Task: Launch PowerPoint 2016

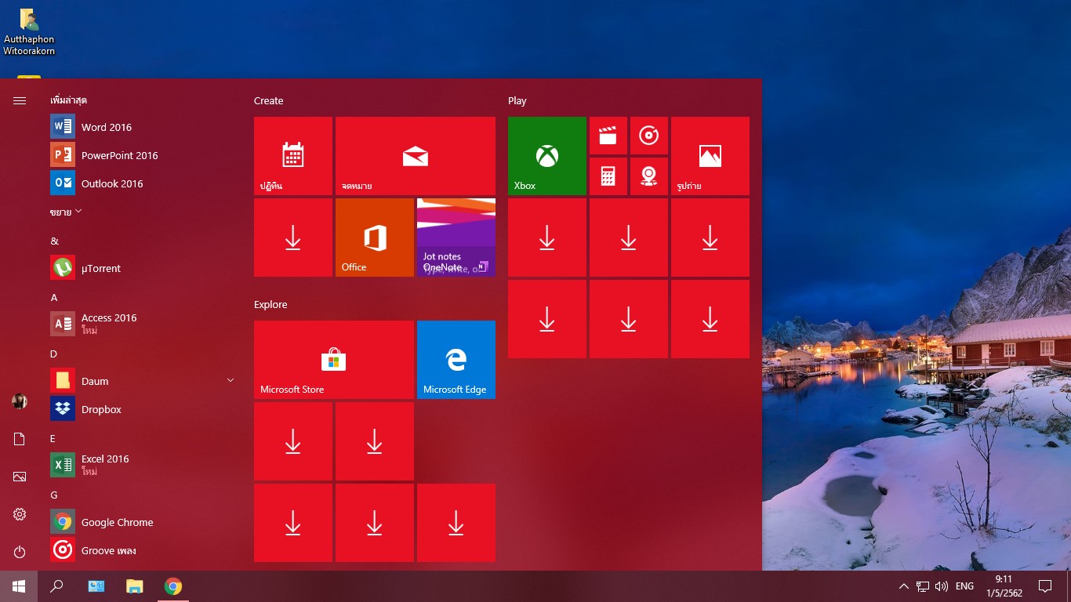Action: 141,155
